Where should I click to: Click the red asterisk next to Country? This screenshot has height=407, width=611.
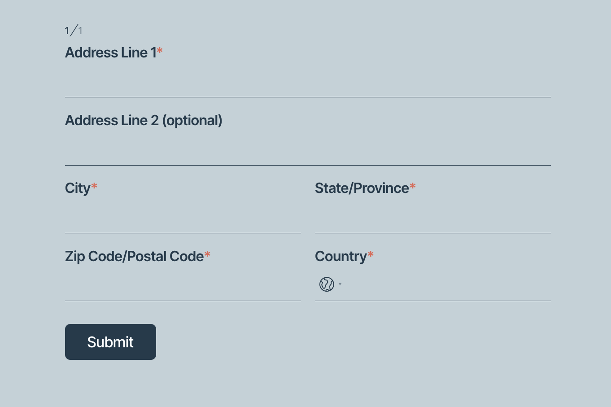[371, 255]
